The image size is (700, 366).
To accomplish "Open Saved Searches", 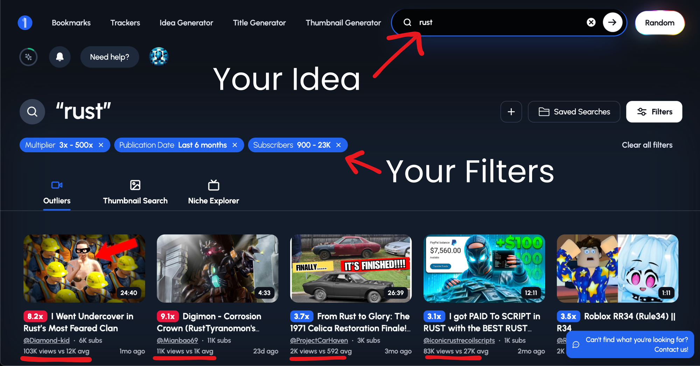I will [x=574, y=112].
